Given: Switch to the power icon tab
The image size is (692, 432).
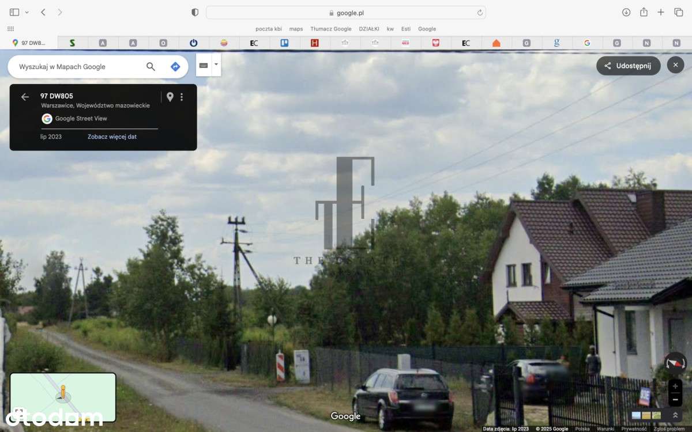Looking at the screenshot, I should click(194, 43).
